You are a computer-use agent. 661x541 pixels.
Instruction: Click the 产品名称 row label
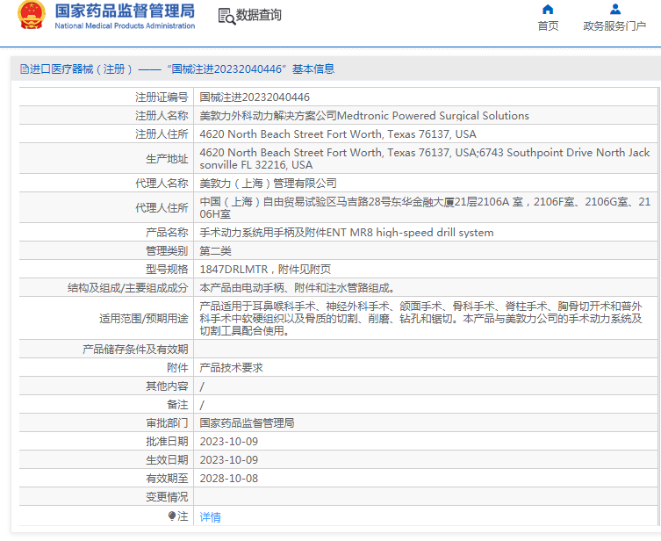(167, 233)
